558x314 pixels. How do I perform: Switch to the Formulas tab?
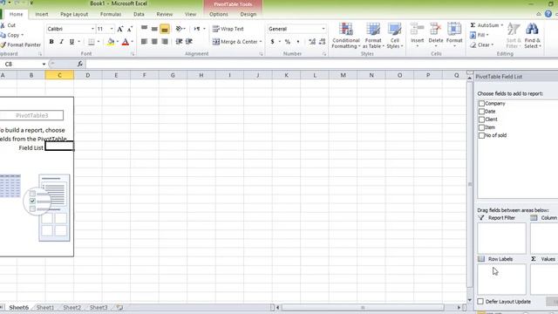[x=111, y=14]
